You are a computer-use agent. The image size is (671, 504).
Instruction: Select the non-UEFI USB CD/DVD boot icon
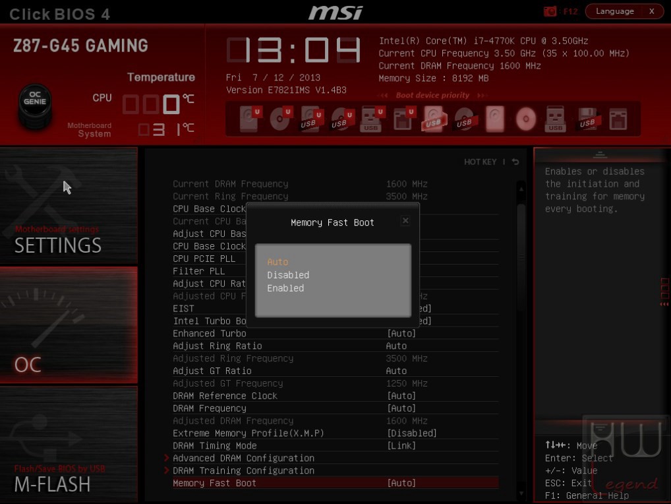(x=464, y=119)
